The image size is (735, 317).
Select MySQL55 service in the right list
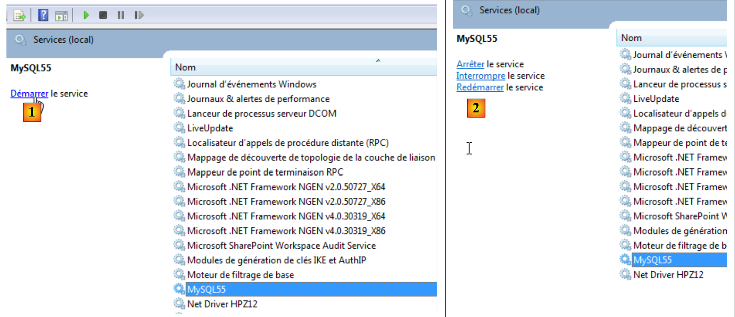[652, 260]
